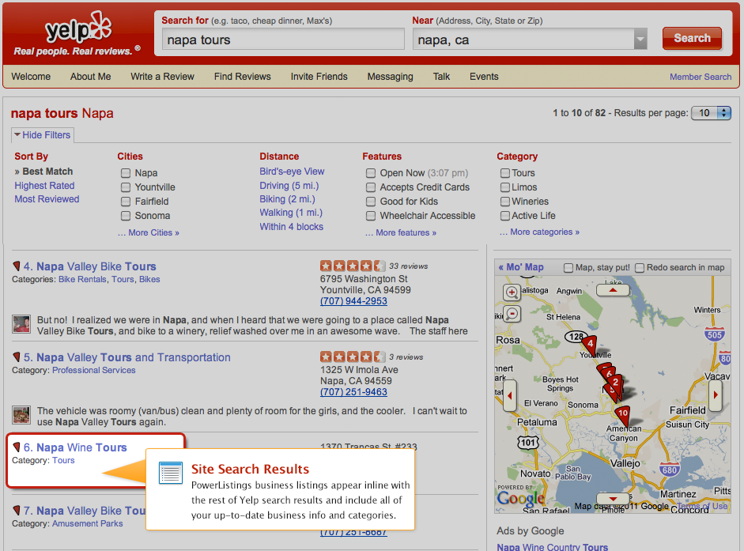
Task: Click the Near location input field
Action: tap(523, 40)
